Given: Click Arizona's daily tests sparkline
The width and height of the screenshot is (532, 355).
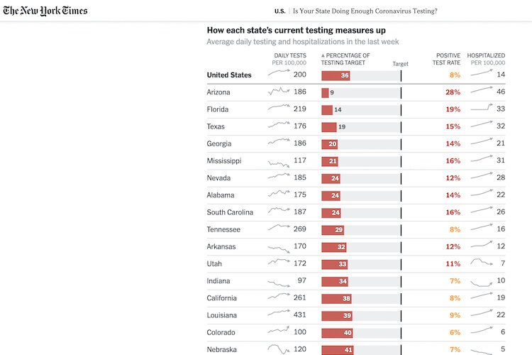Looking at the screenshot, I should coord(279,92).
